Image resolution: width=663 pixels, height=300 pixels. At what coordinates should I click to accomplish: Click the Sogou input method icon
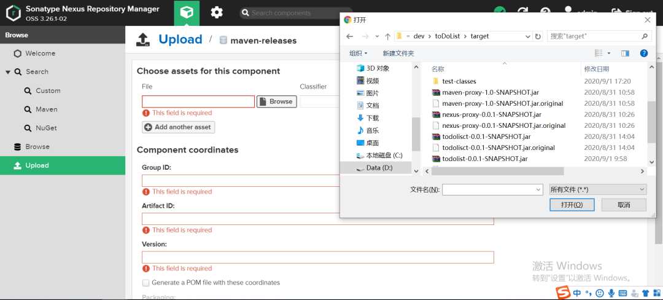tap(563, 293)
